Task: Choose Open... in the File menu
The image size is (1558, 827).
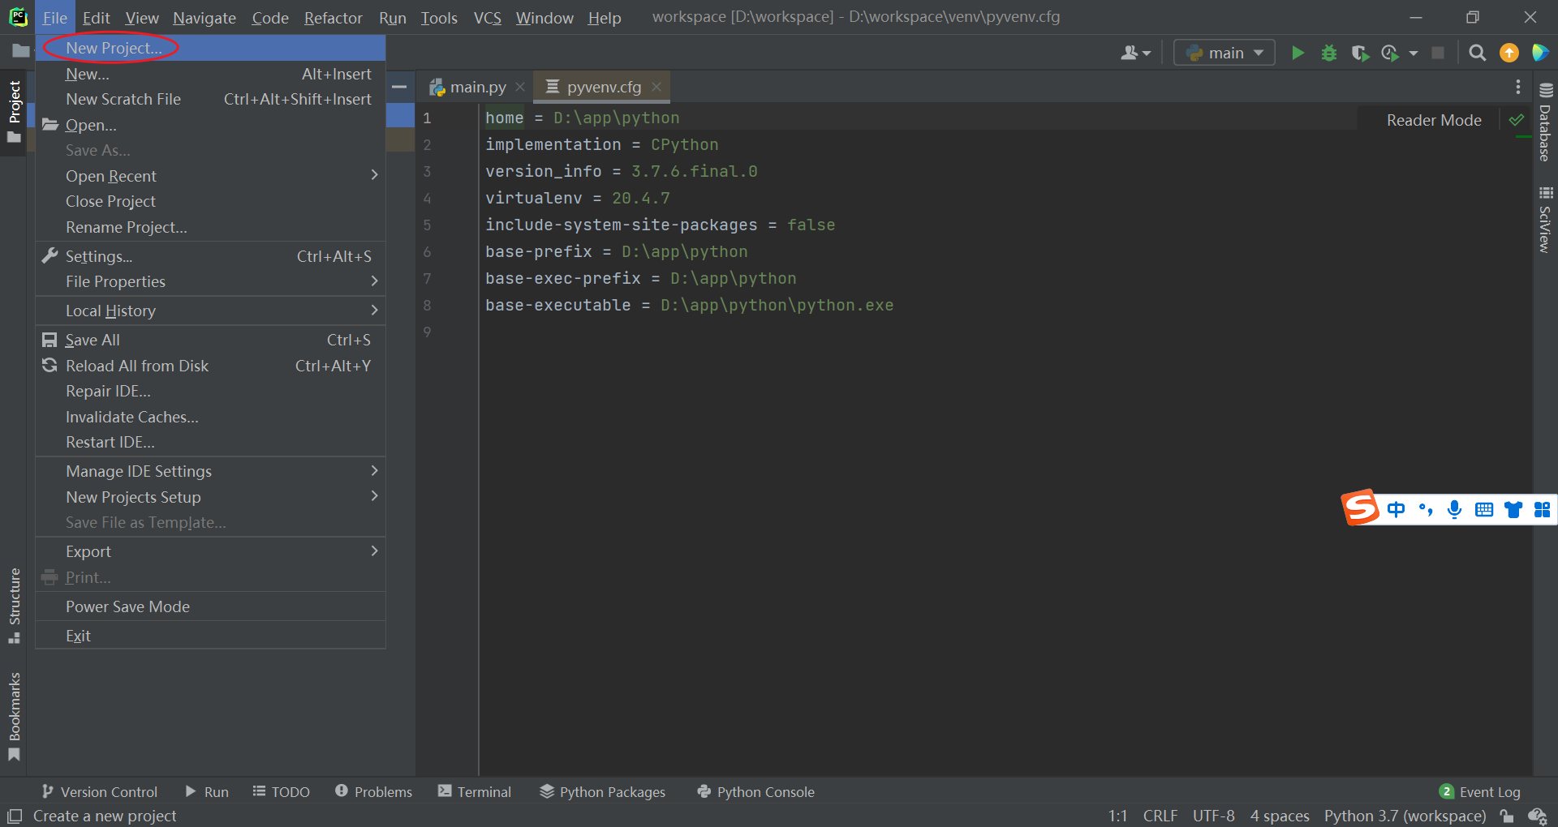Action: pos(210,125)
